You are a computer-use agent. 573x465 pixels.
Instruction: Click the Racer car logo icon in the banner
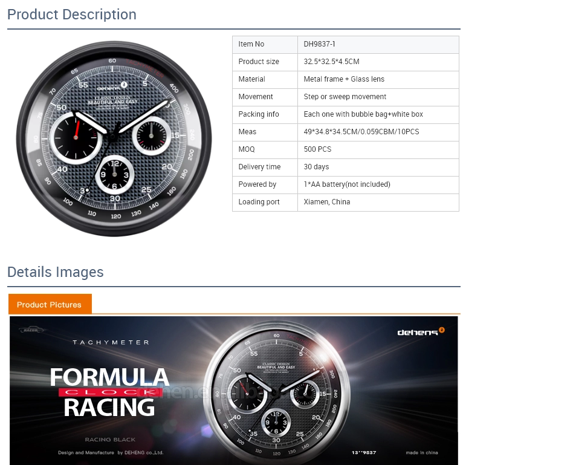(31, 330)
